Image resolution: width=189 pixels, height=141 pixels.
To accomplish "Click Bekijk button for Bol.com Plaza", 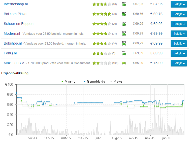I will pos(179,14).
